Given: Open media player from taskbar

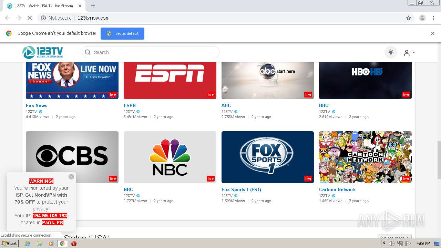Looking at the screenshot, I should pos(51,244).
